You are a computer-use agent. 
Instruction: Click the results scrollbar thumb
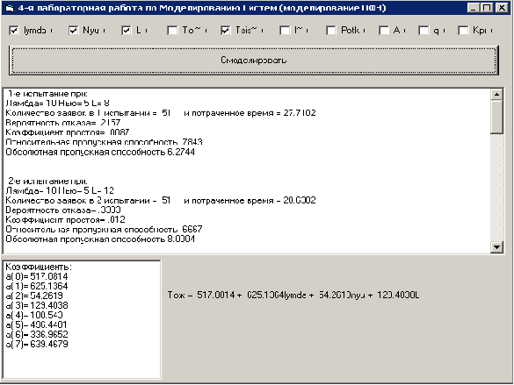[x=496, y=117]
